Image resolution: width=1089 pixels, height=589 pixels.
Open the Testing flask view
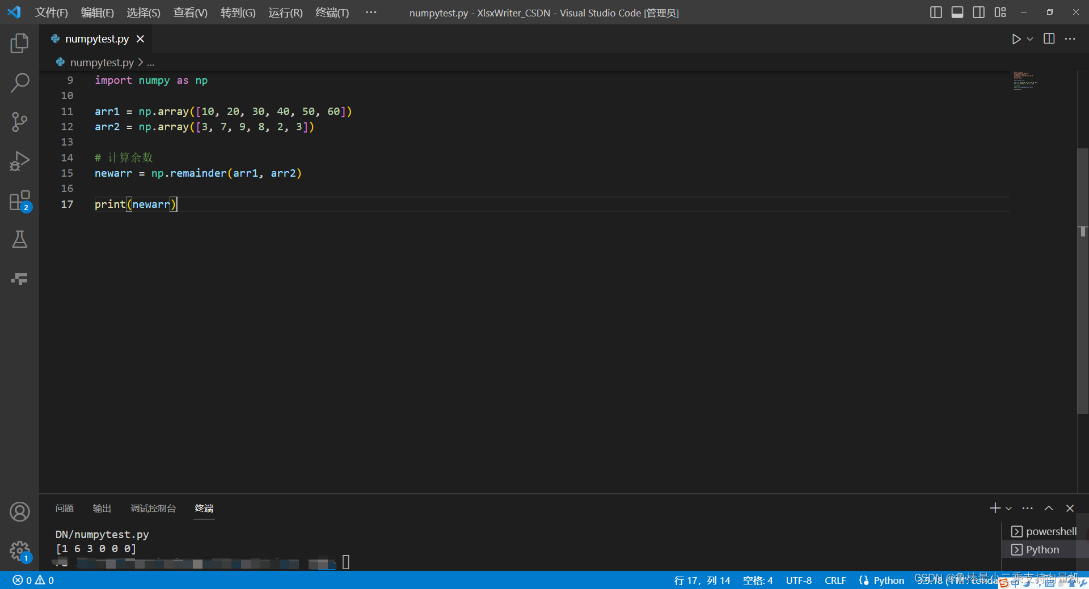tap(19, 240)
